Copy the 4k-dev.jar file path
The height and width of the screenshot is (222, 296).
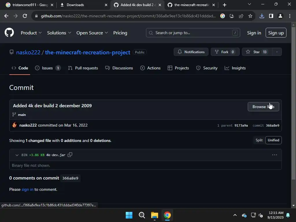pyautogui.click(x=70, y=155)
